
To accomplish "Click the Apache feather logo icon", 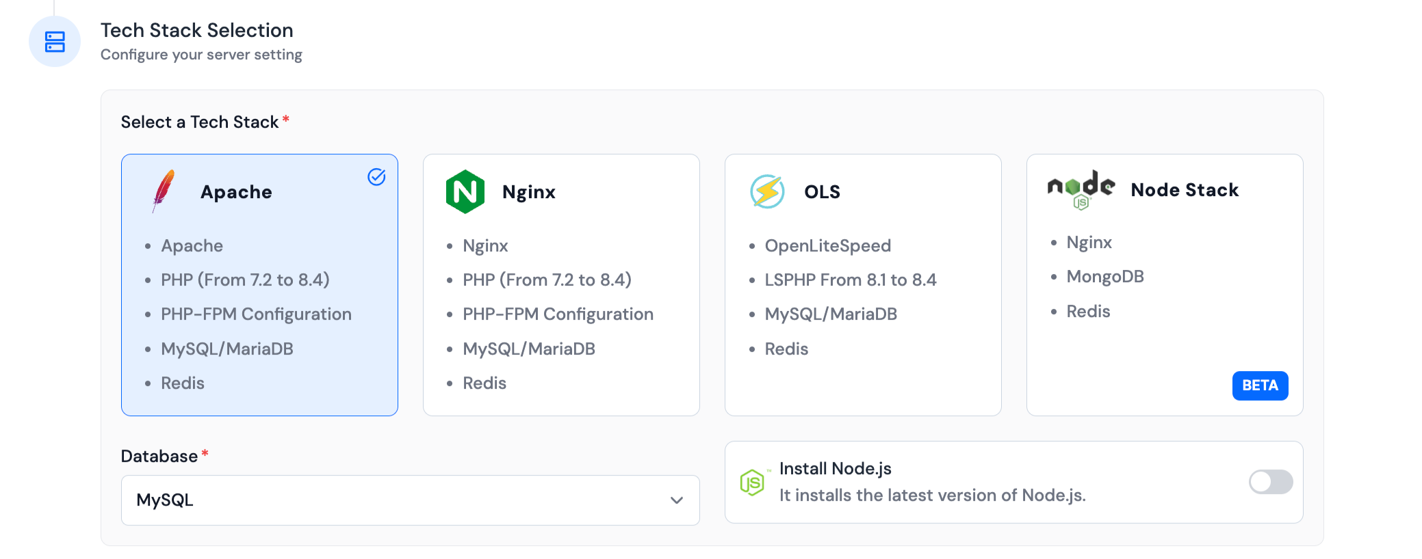I will pos(164,191).
